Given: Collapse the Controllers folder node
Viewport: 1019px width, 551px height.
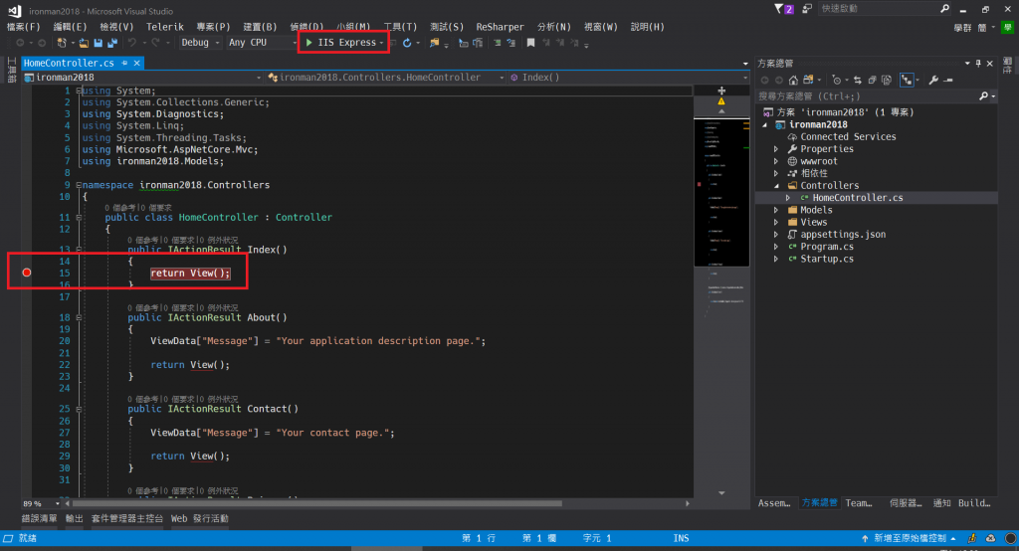Looking at the screenshot, I should pos(776,186).
